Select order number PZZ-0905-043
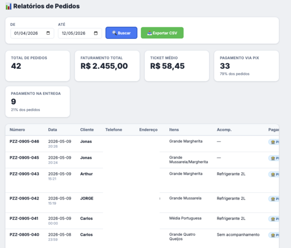Image resolution: width=291 pixels, height=248 pixels. 24,174
